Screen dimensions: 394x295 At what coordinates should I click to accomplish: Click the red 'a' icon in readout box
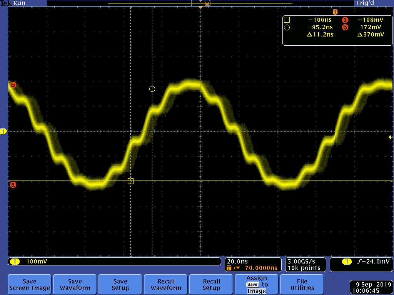pyautogui.click(x=345, y=20)
